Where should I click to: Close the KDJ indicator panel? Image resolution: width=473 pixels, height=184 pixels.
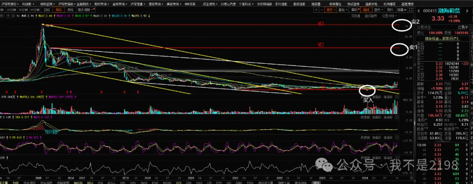[397, 138]
